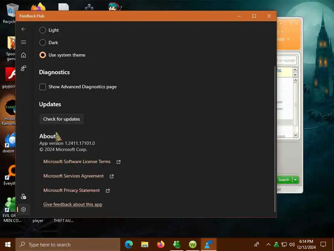Viewport: 334px width, 251px height.
Task: Select the Everything search desktop shortcut
Action: (x=9, y=175)
